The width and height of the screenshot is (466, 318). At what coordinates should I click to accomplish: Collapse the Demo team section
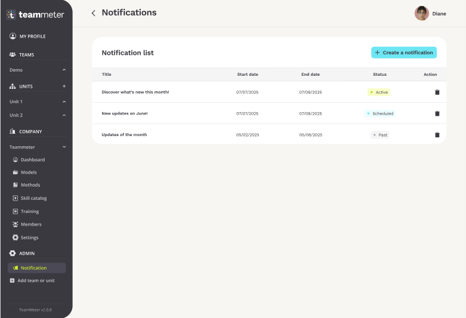(64, 70)
